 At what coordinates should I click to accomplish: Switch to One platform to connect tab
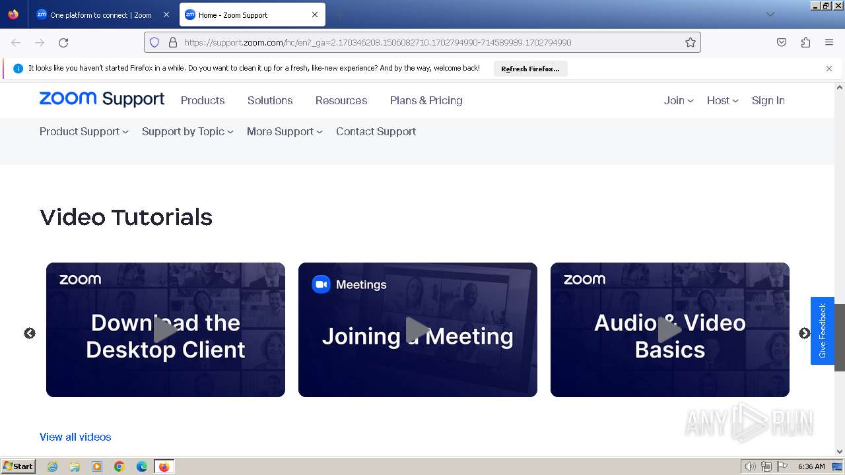tap(102, 15)
